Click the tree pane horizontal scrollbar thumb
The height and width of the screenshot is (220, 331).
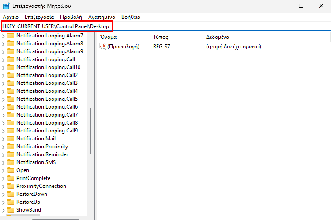[56, 219]
